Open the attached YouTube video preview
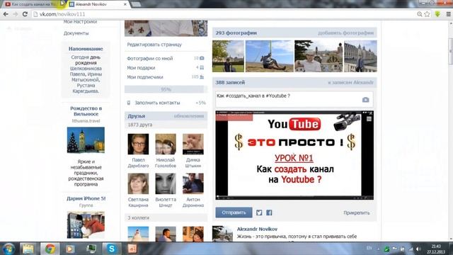Screen dimensions: 453x255 [294, 155]
